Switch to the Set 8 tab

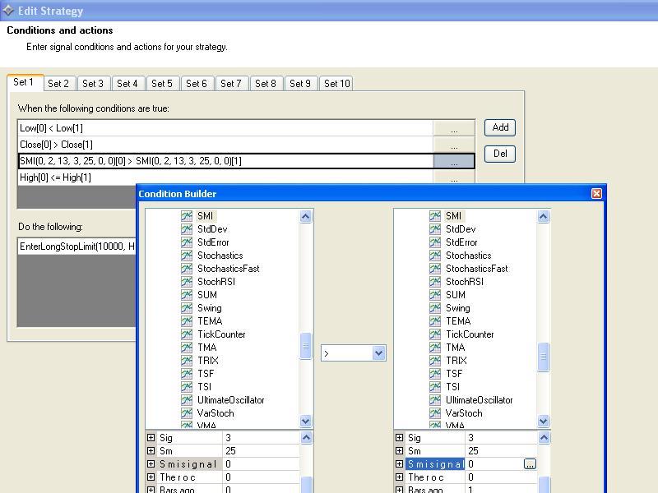click(266, 84)
